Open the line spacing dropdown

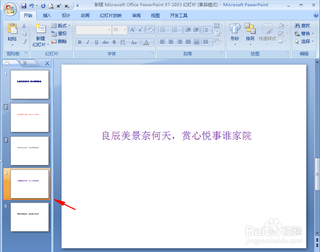point(207,30)
